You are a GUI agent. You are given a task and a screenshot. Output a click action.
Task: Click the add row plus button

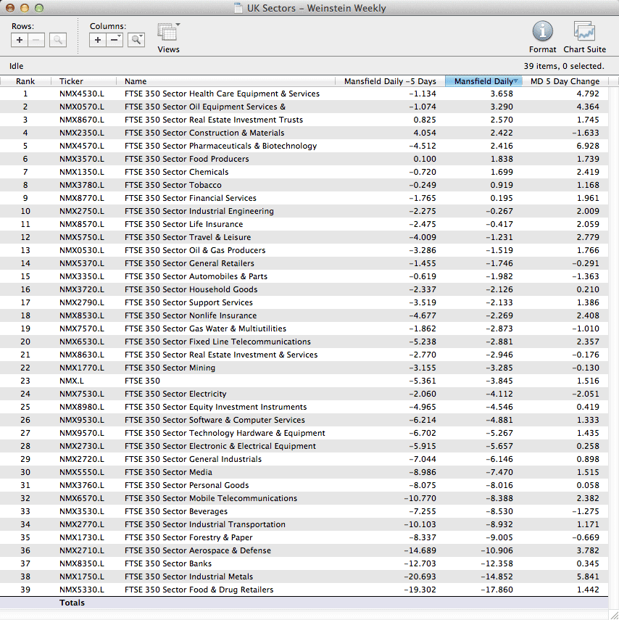click(x=20, y=40)
